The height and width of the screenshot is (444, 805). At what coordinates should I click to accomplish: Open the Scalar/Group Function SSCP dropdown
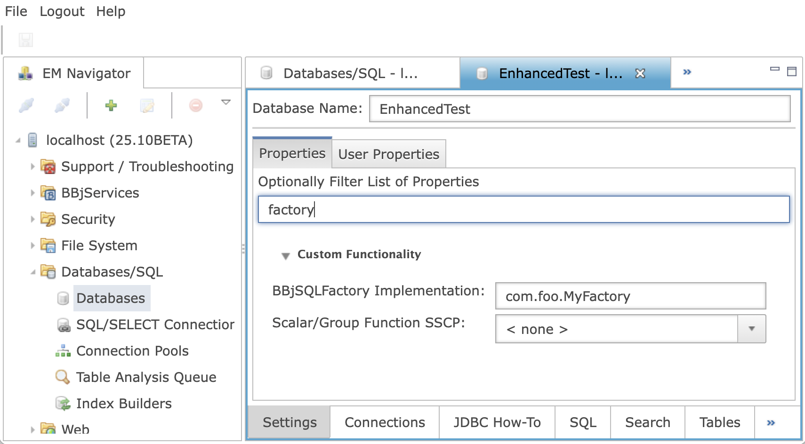tap(751, 329)
